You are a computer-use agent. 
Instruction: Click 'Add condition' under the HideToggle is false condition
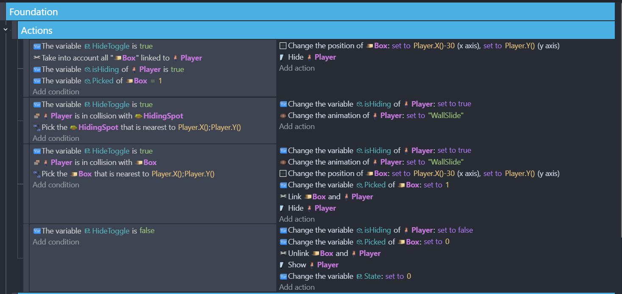(56, 242)
